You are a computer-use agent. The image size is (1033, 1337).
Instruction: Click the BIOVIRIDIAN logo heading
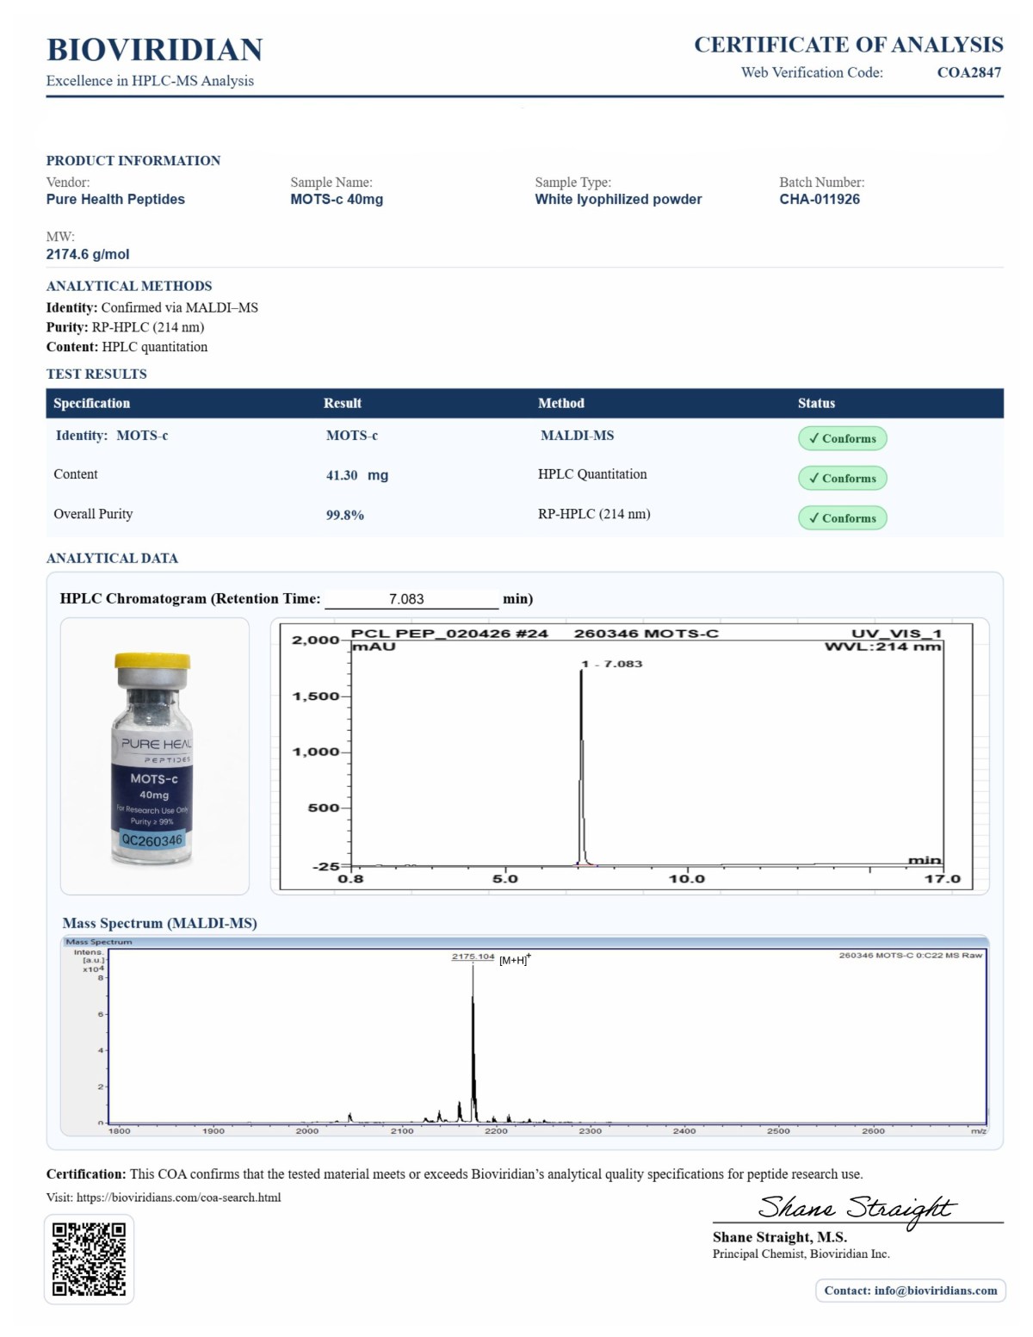pos(155,50)
